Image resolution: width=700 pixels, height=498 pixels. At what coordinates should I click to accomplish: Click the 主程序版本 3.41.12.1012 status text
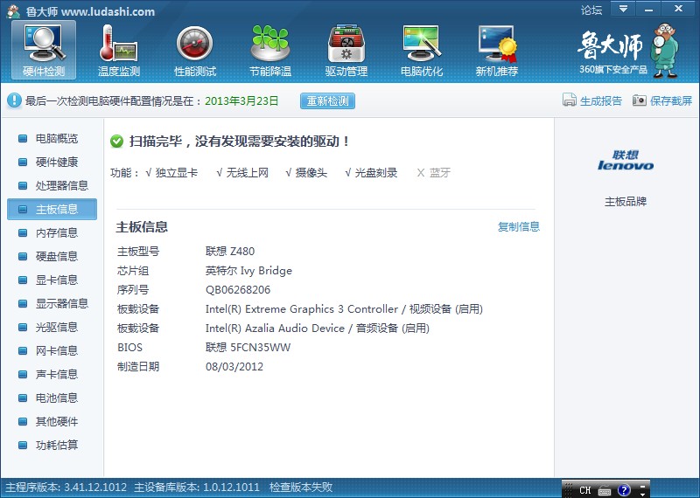[x=66, y=487]
